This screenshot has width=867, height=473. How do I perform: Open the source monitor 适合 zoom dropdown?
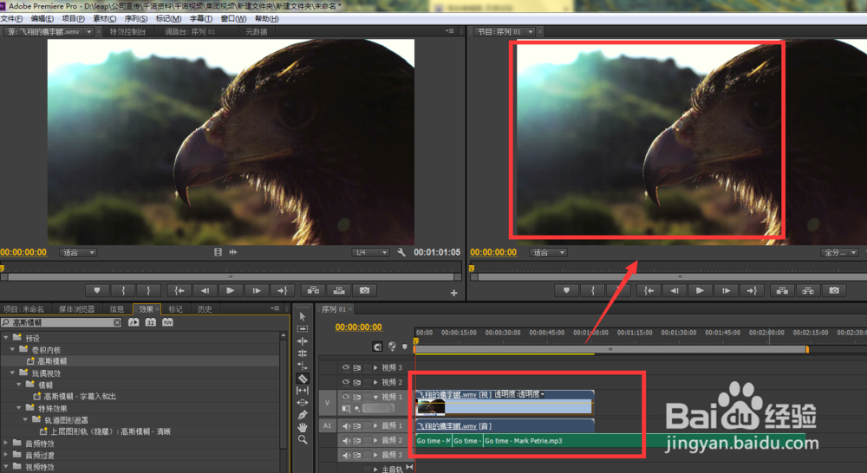pyautogui.click(x=78, y=252)
